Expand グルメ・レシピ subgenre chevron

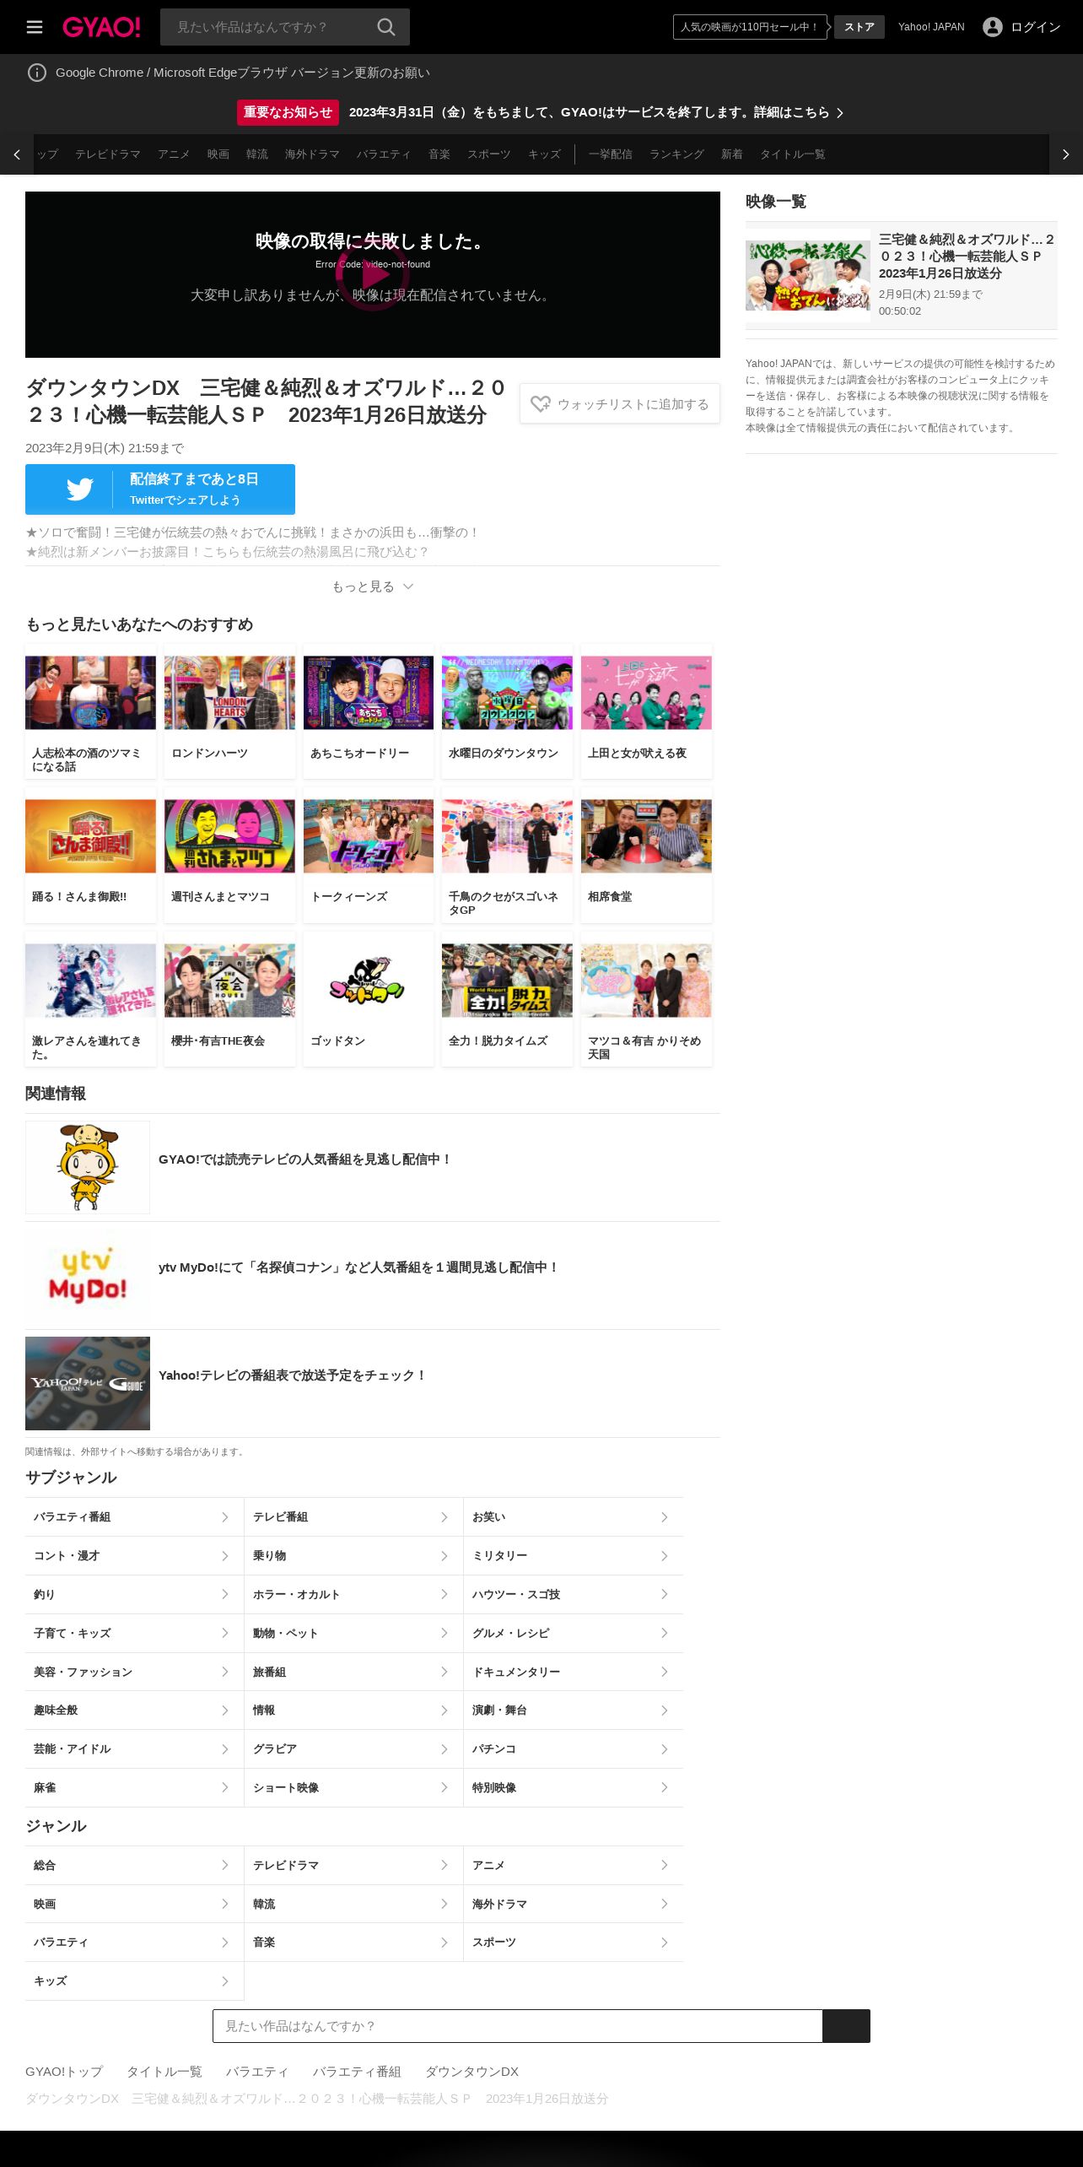[665, 1633]
